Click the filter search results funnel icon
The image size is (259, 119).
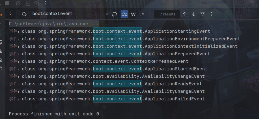(203, 14)
